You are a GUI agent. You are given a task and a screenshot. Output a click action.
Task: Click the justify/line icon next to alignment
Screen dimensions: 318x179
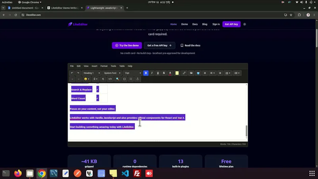pyautogui.click(x=220, y=73)
